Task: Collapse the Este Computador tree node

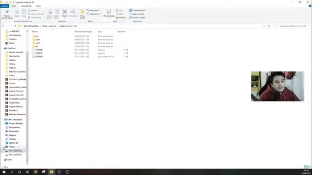Action: pyautogui.click(x=2, y=120)
